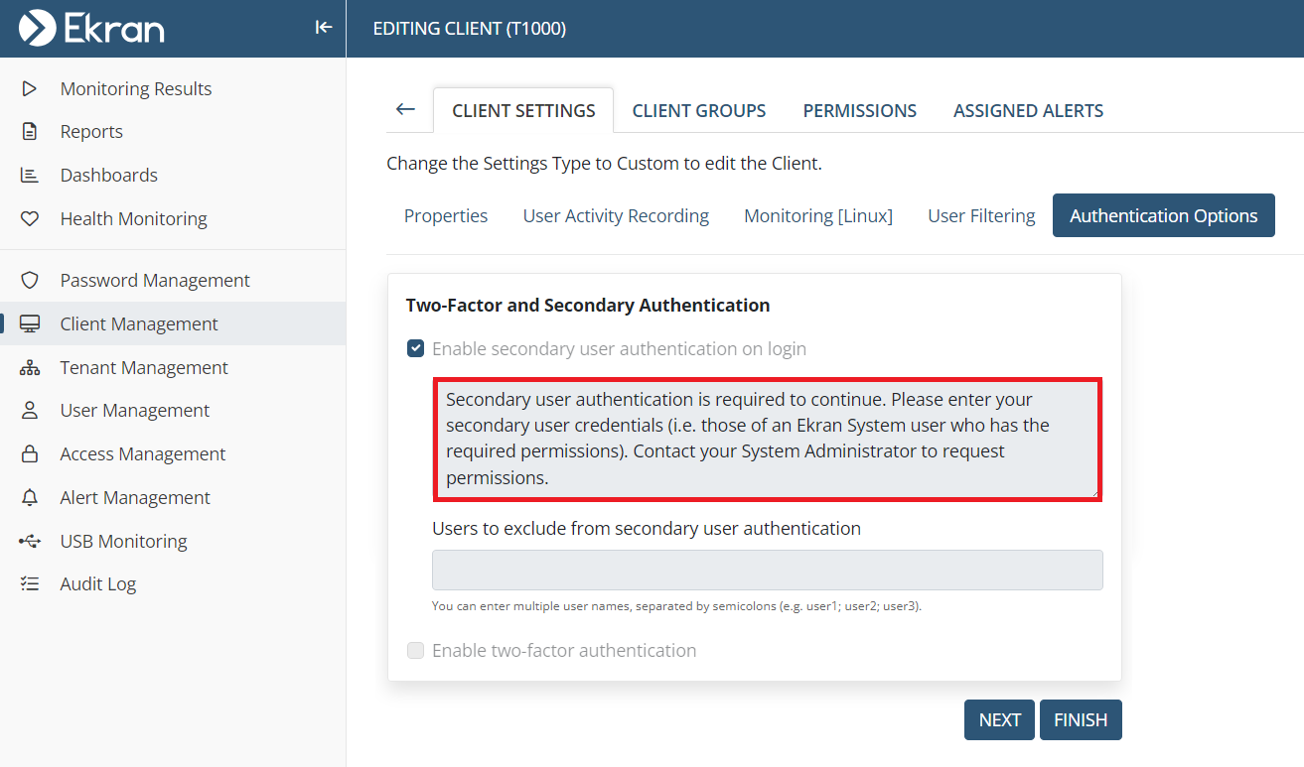This screenshot has width=1304, height=767.
Task: Select the User Activity Recording sub-tab
Action: tap(616, 215)
